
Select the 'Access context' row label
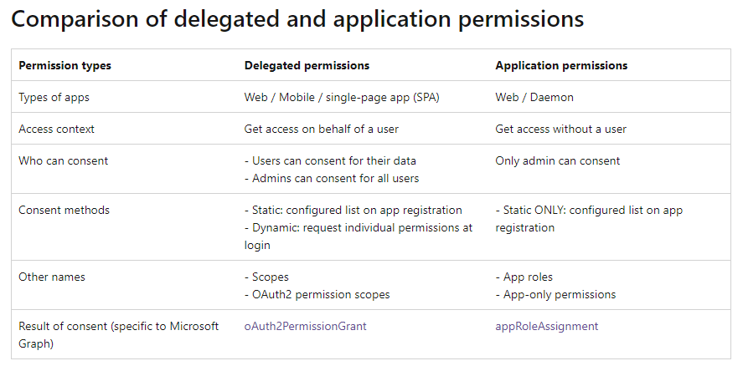[56, 129]
